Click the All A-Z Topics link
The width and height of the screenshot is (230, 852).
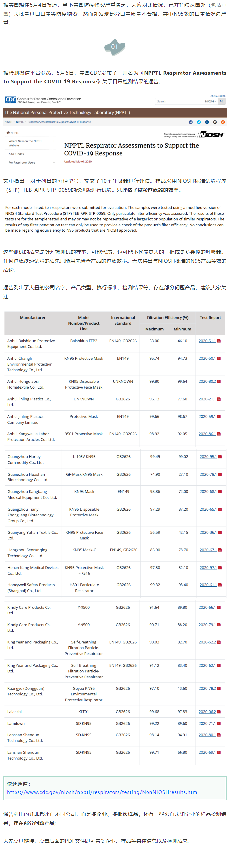(x=218, y=96)
